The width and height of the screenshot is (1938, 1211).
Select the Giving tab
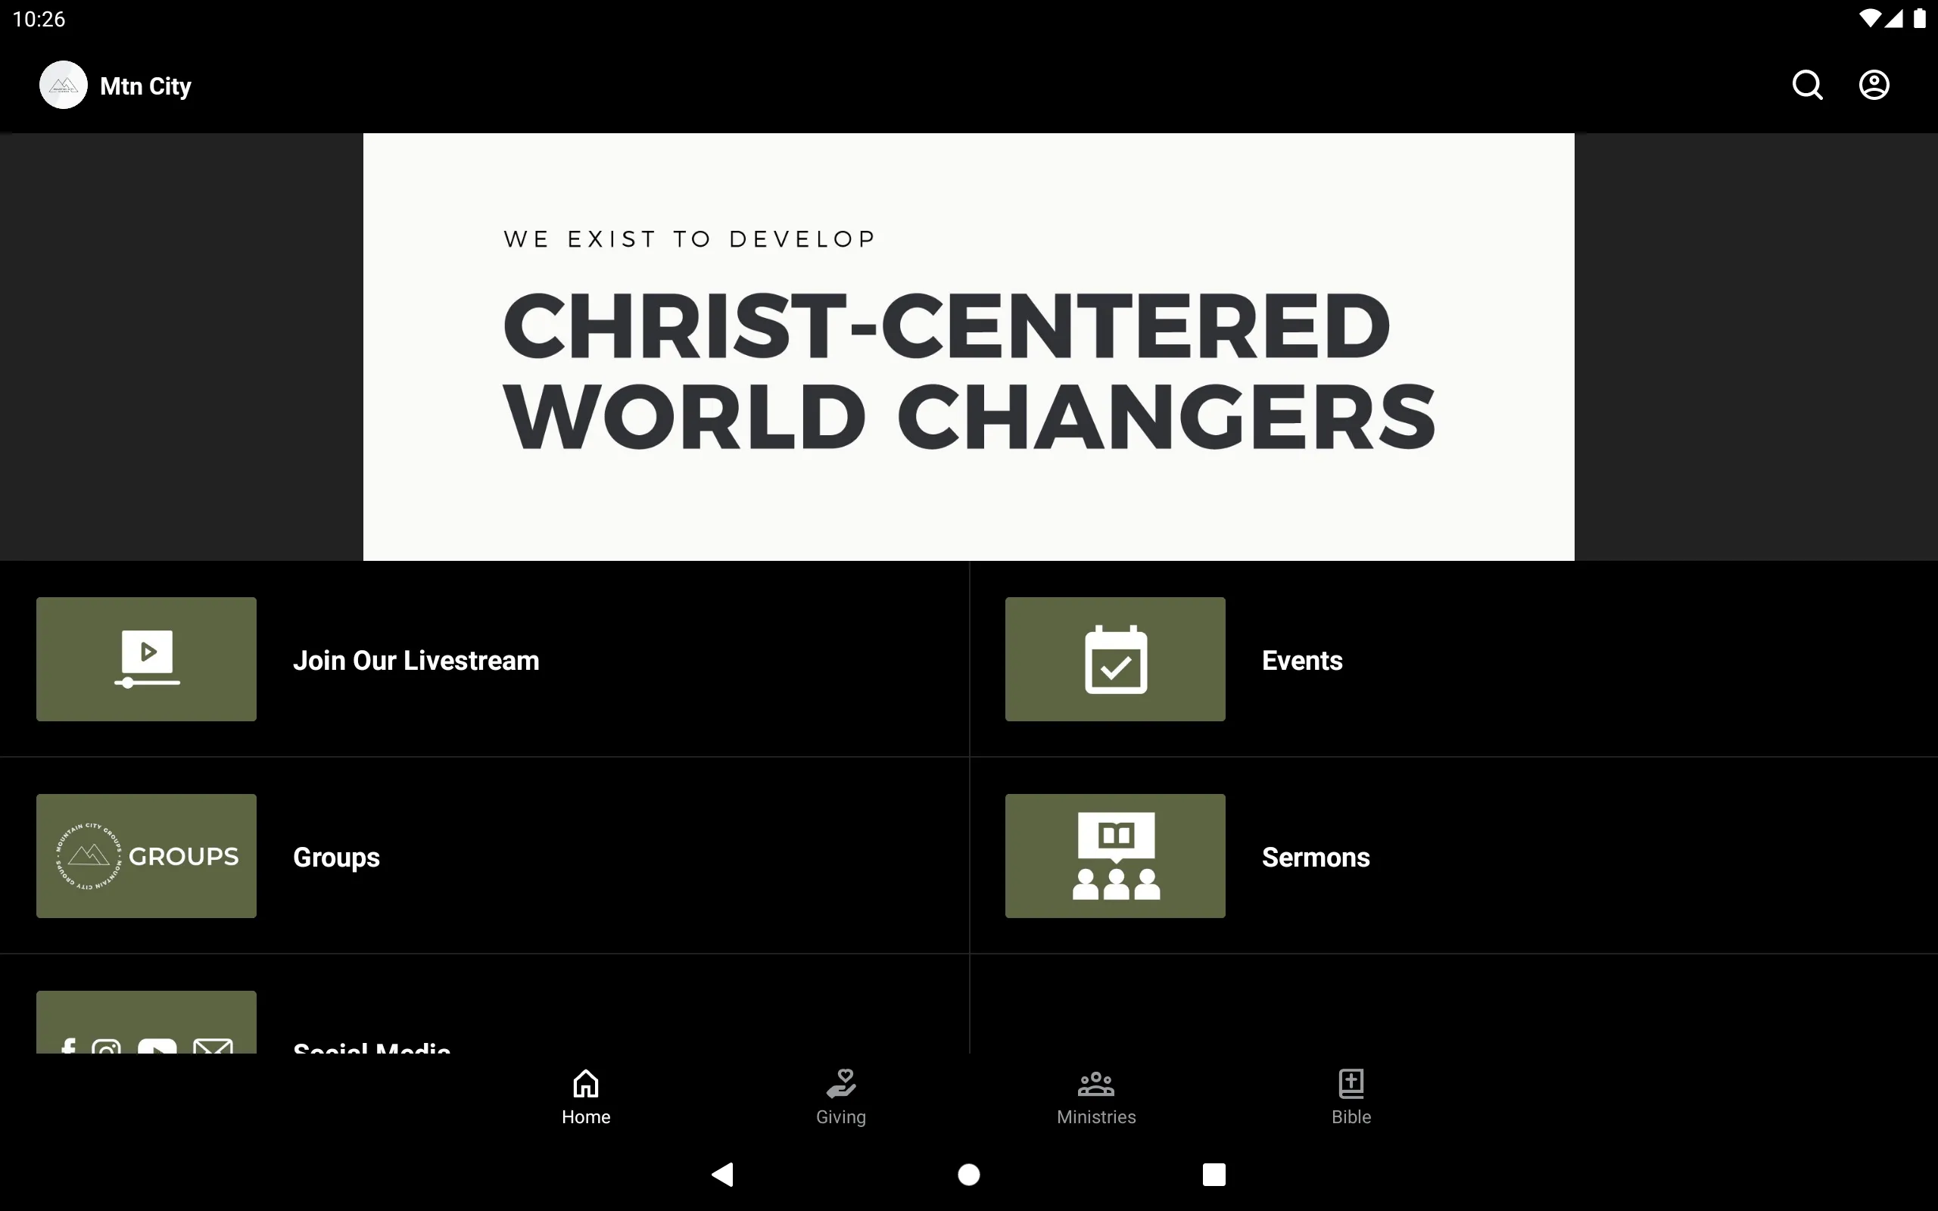840,1095
